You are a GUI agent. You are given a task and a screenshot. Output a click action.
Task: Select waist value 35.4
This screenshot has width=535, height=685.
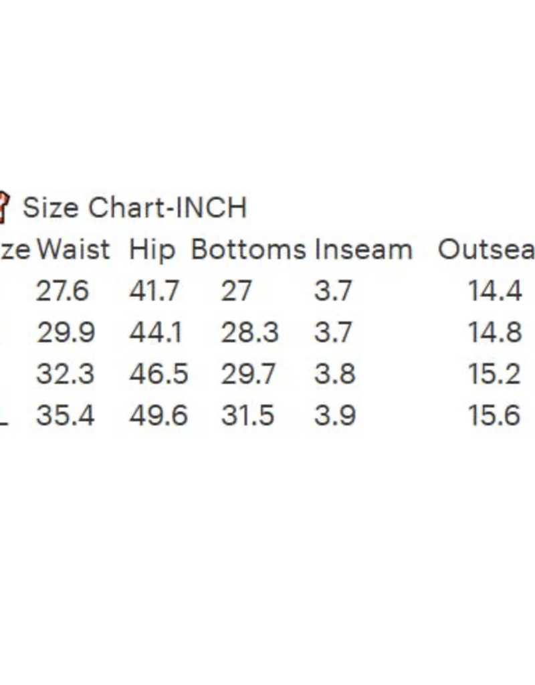[66, 415]
